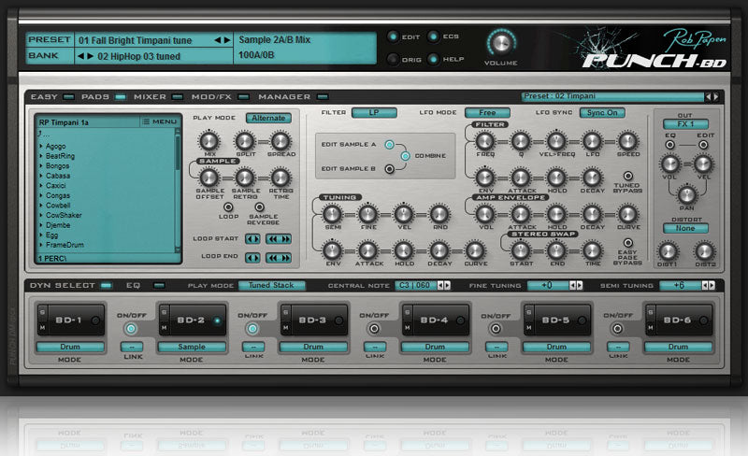
Task: Open BD-2 Sample mode dropdown
Action: [x=192, y=347]
